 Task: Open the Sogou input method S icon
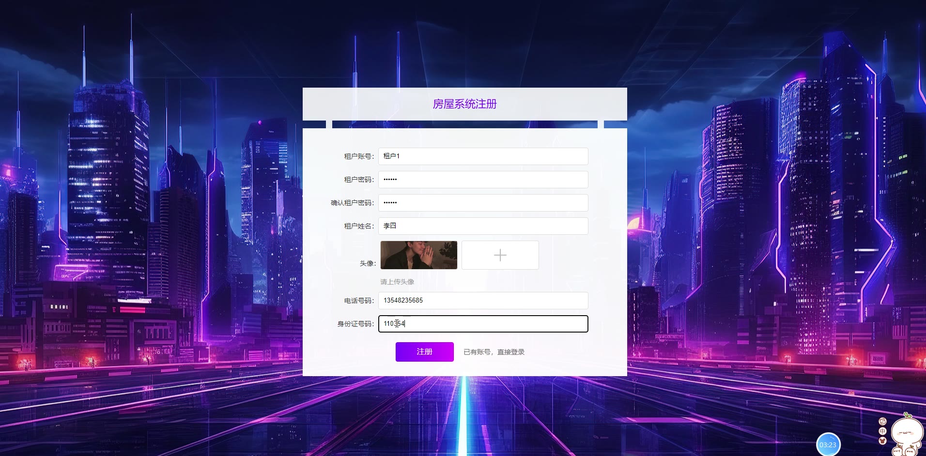pos(882,422)
